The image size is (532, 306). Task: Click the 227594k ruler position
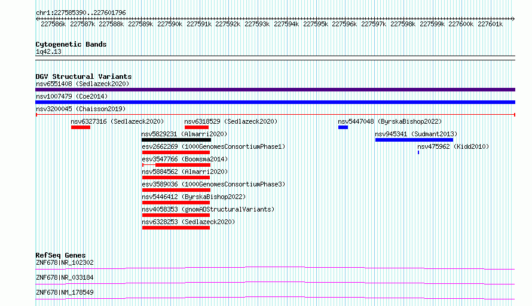[x=286, y=24]
